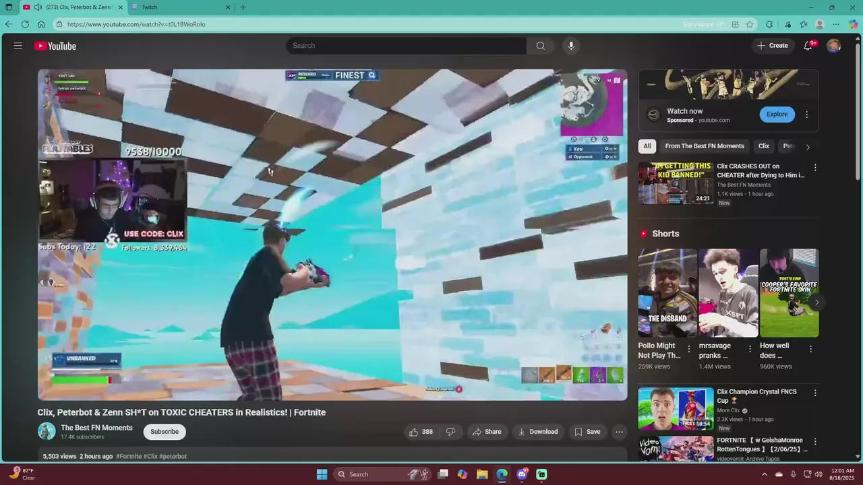Viewport: 863px width, 485px height.
Task: Go to the YouTube logo home link
Action: point(55,46)
